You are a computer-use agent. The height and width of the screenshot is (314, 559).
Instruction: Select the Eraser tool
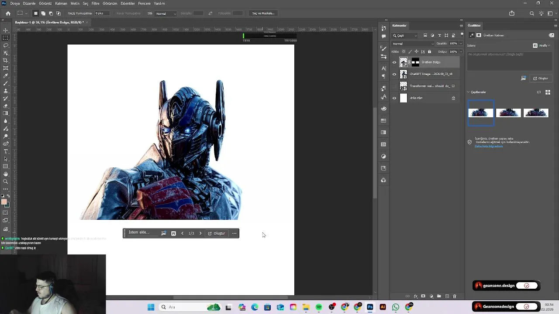coord(6,106)
